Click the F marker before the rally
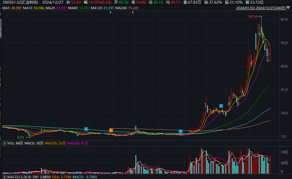292x179 pixels. (x=180, y=131)
